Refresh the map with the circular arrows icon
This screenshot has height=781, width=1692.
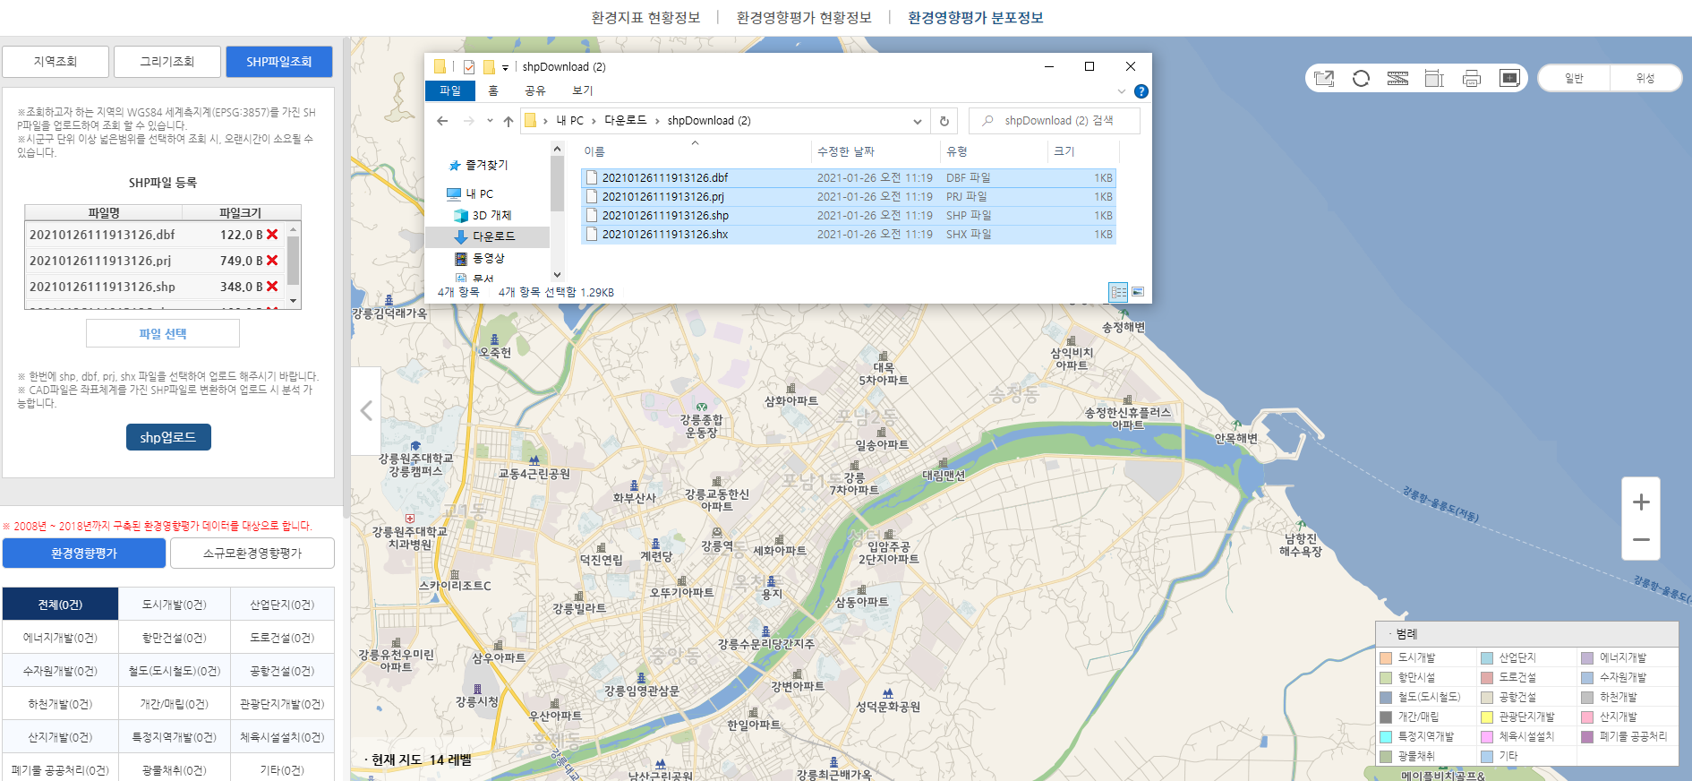pyautogui.click(x=1361, y=79)
